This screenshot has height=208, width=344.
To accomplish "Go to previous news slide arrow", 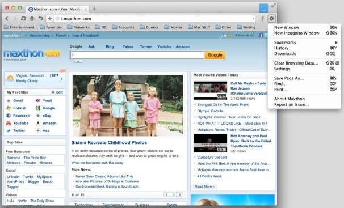I will [x=166, y=194].
